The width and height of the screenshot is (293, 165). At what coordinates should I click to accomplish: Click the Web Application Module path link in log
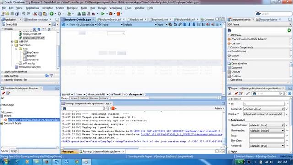tap(176, 131)
